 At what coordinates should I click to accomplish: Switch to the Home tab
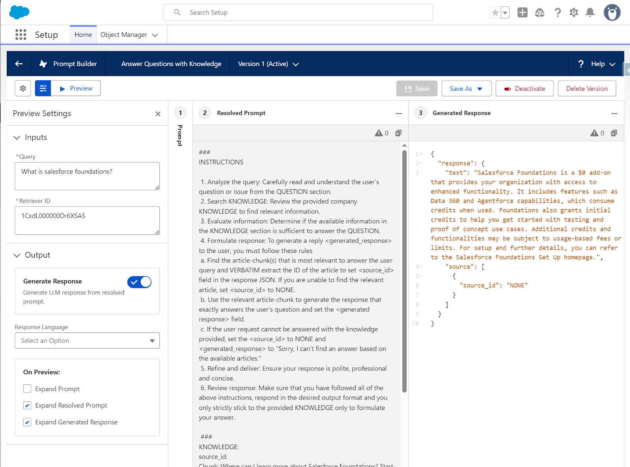point(83,35)
